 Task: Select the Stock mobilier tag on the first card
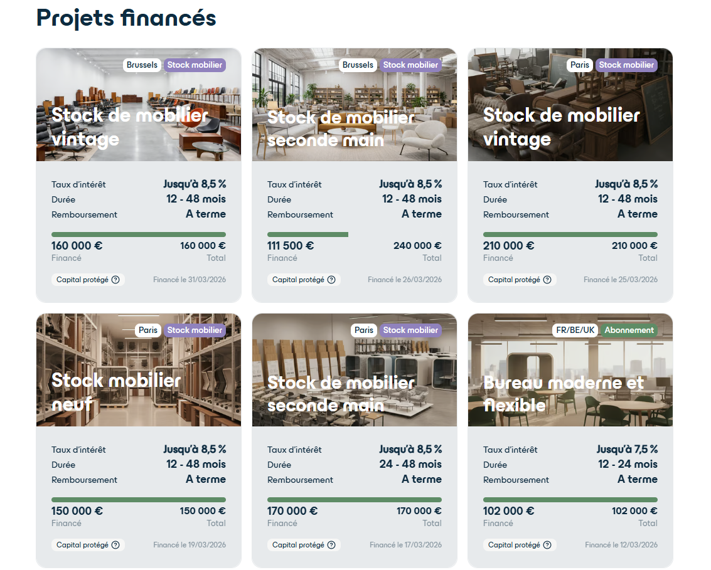[195, 65]
